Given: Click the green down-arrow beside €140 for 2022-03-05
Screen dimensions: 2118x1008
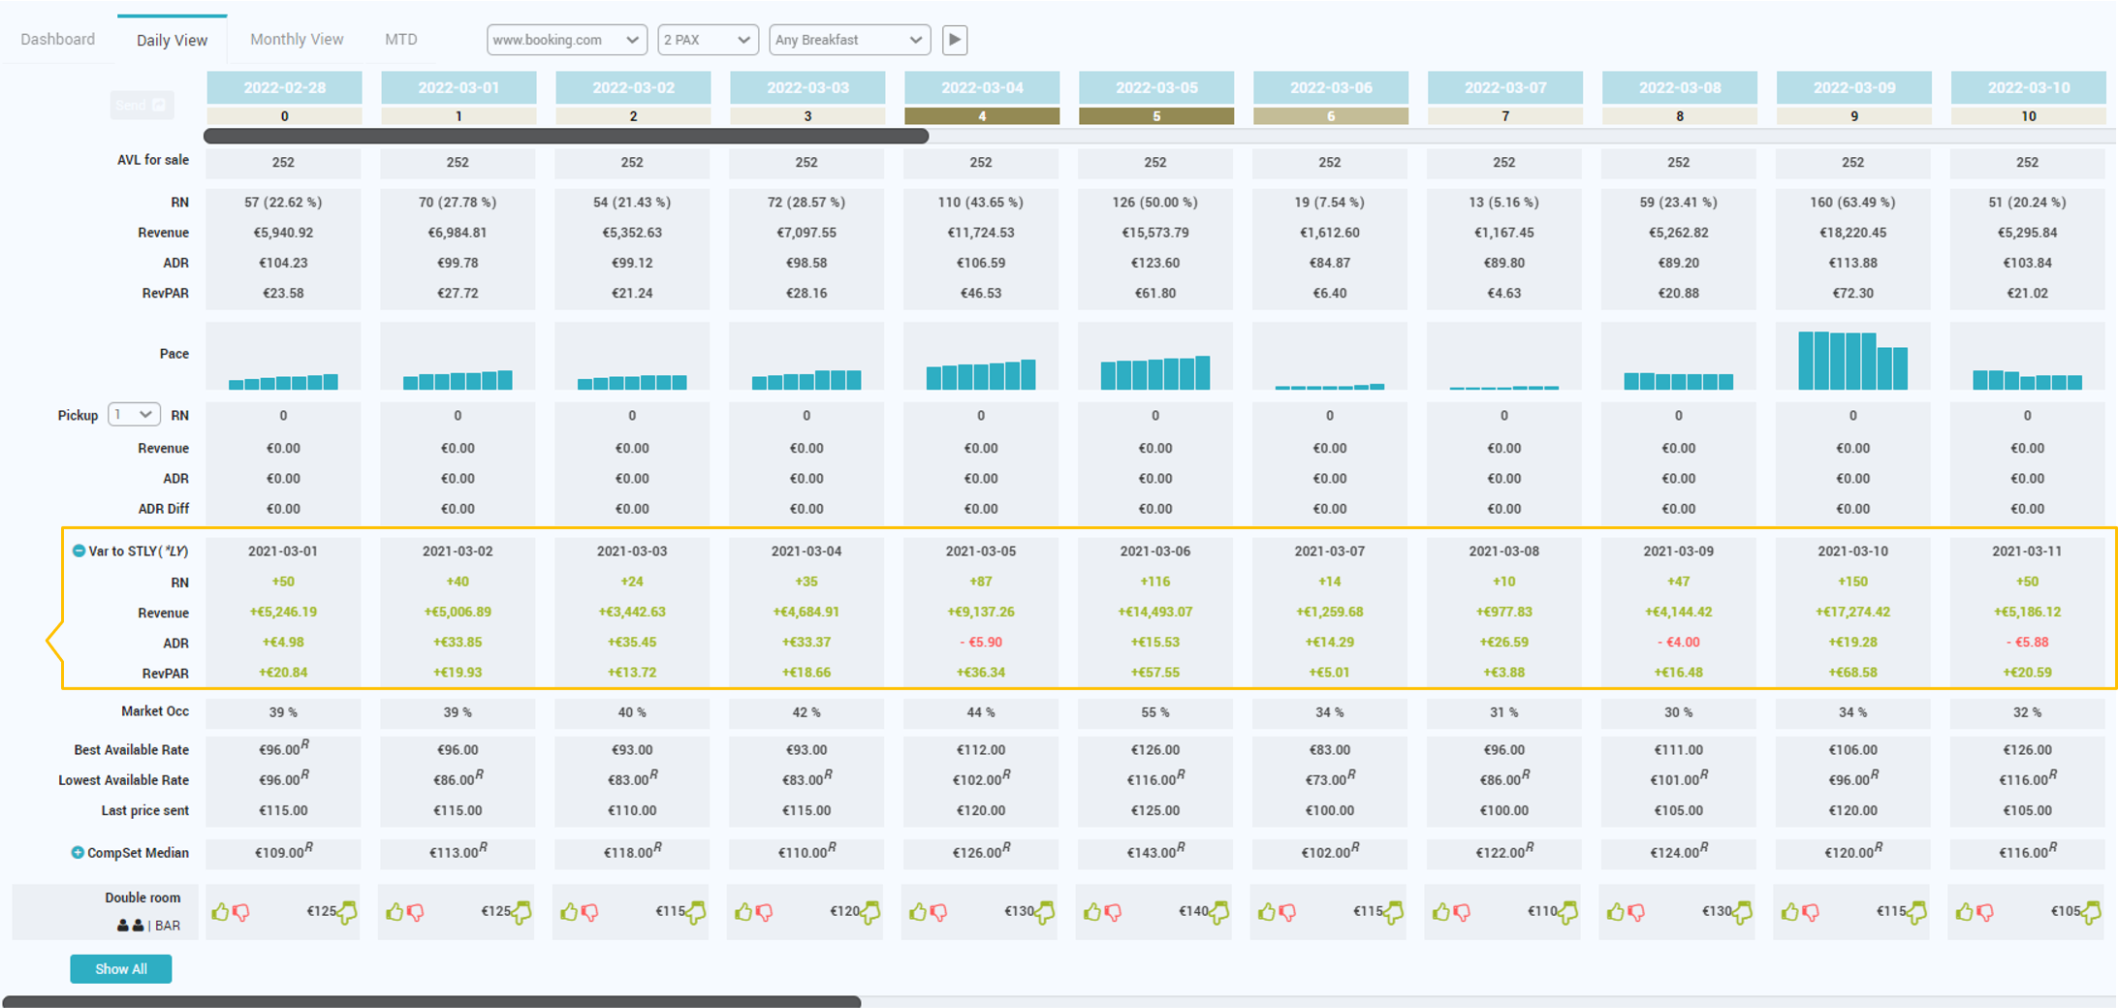Looking at the screenshot, I should coord(1219,912).
